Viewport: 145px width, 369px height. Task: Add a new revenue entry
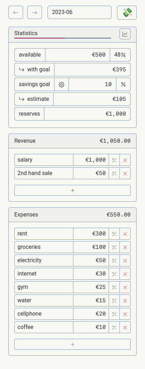pos(73,190)
